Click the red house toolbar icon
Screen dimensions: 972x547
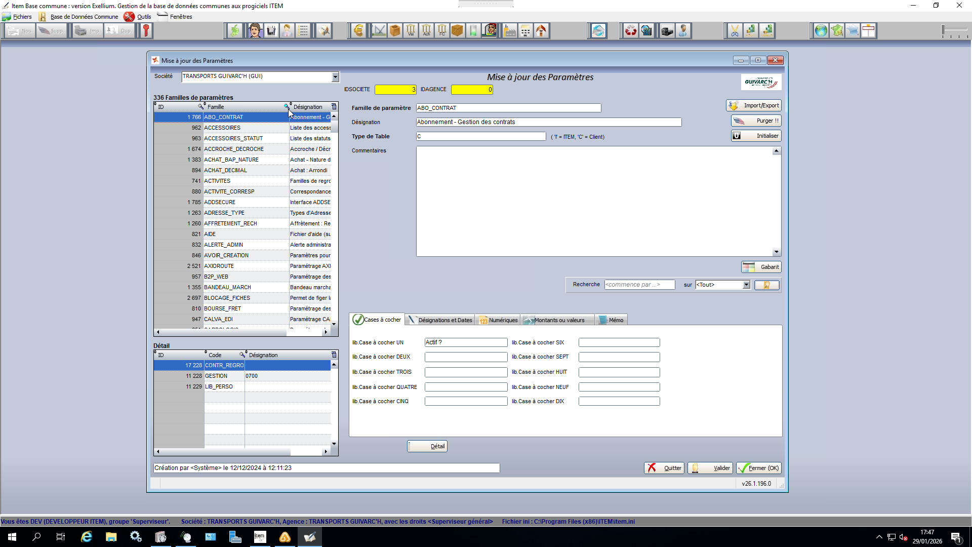(x=541, y=31)
